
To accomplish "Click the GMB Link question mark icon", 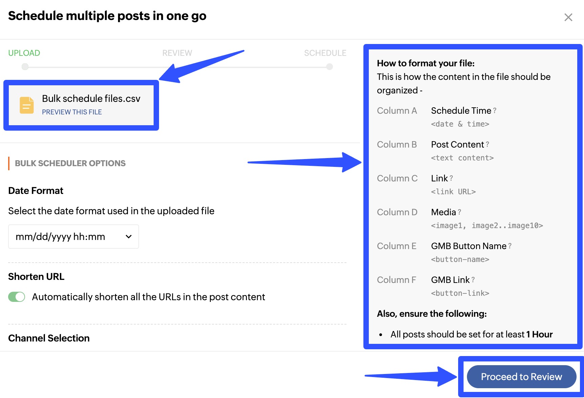I will [x=473, y=280].
